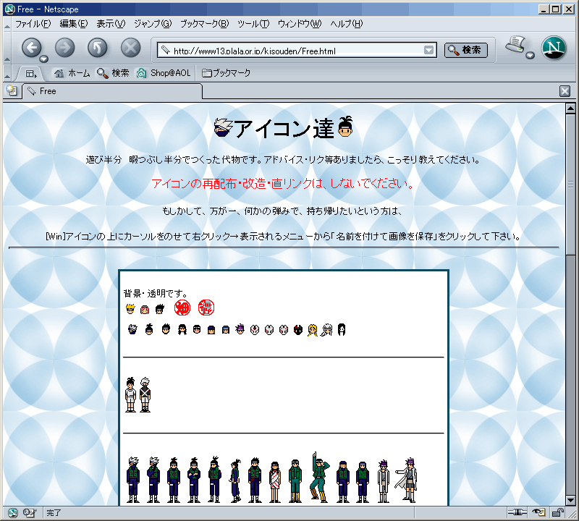579x521 pixels.
Task: Stop loading with the X button
Action: tap(131, 48)
